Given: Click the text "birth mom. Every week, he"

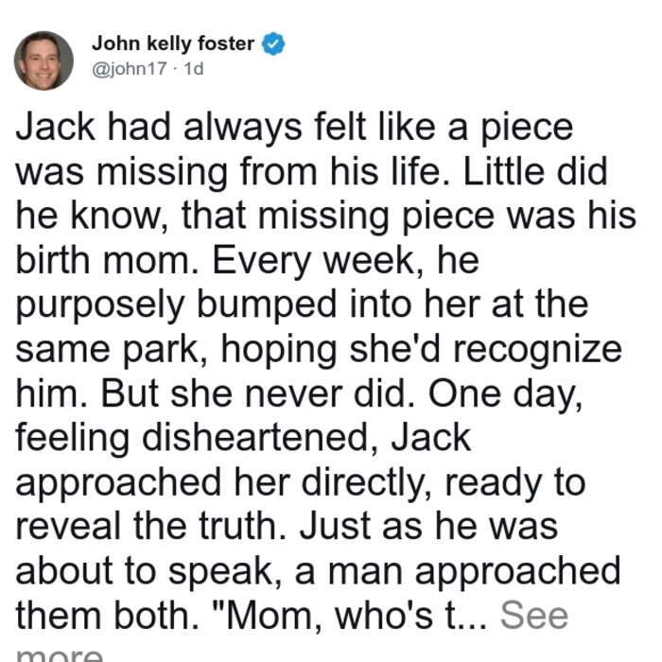Looking at the screenshot, I should pos(248,260).
